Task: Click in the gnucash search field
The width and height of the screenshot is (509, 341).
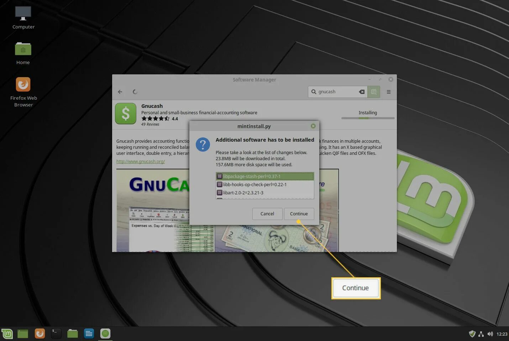Action: pyautogui.click(x=337, y=92)
